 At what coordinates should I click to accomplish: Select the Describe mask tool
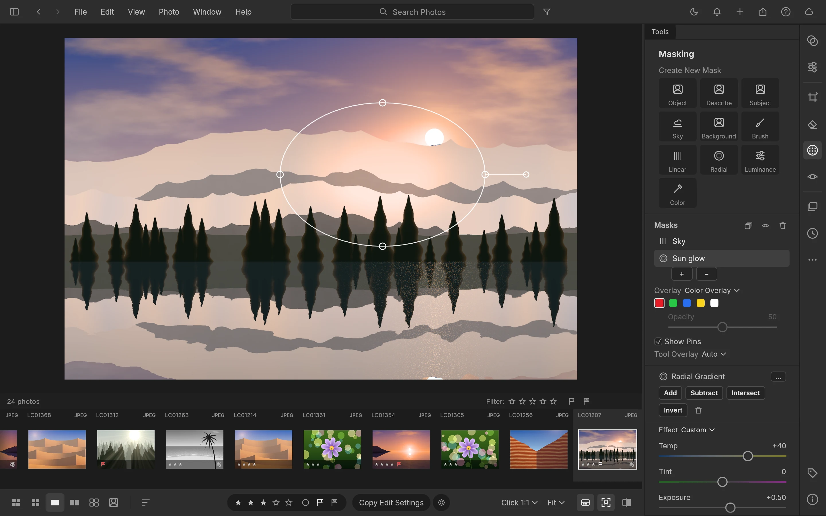tap(718, 93)
